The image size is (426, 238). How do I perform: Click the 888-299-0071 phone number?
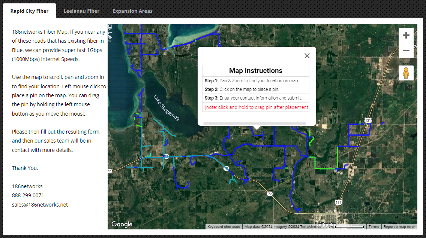point(28,195)
